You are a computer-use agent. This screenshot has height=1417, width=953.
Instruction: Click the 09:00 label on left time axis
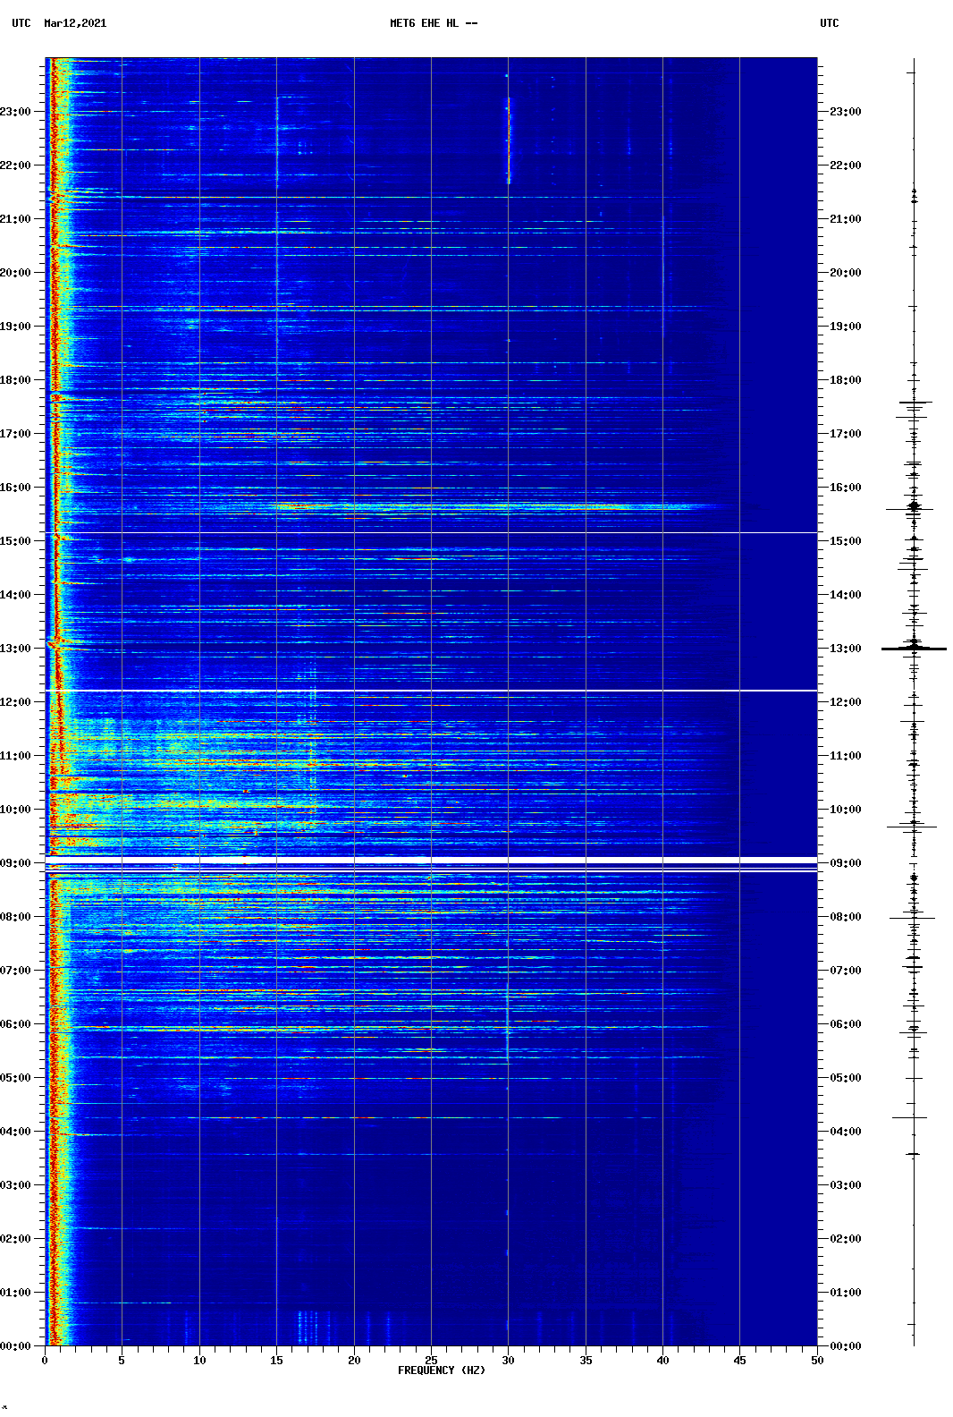[x=16, y=863]
